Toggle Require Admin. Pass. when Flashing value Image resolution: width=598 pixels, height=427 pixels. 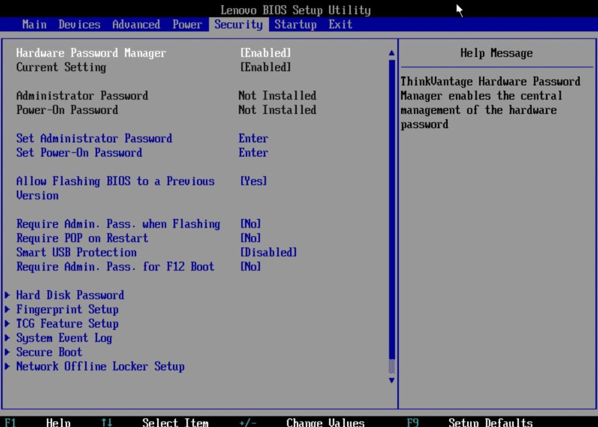(x=251, y=223)
